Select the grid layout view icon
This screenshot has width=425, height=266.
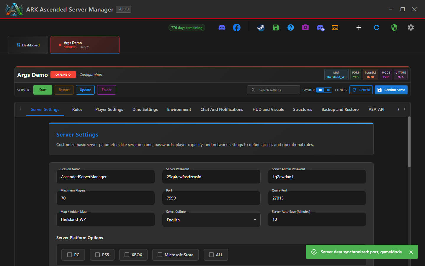pyautogui.click(x=320, y=90)
